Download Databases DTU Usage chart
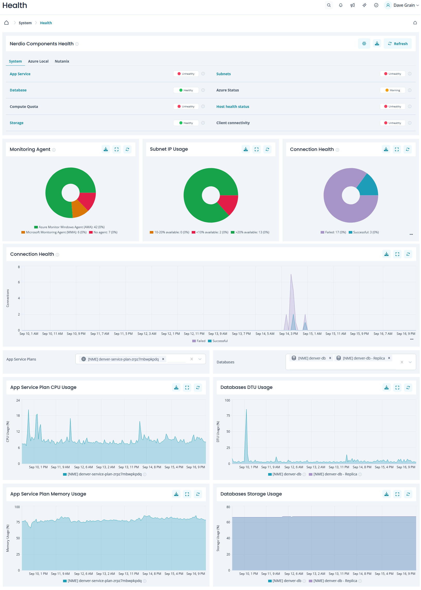The height and width of the screenshot is (590, 421). (387, 388)
